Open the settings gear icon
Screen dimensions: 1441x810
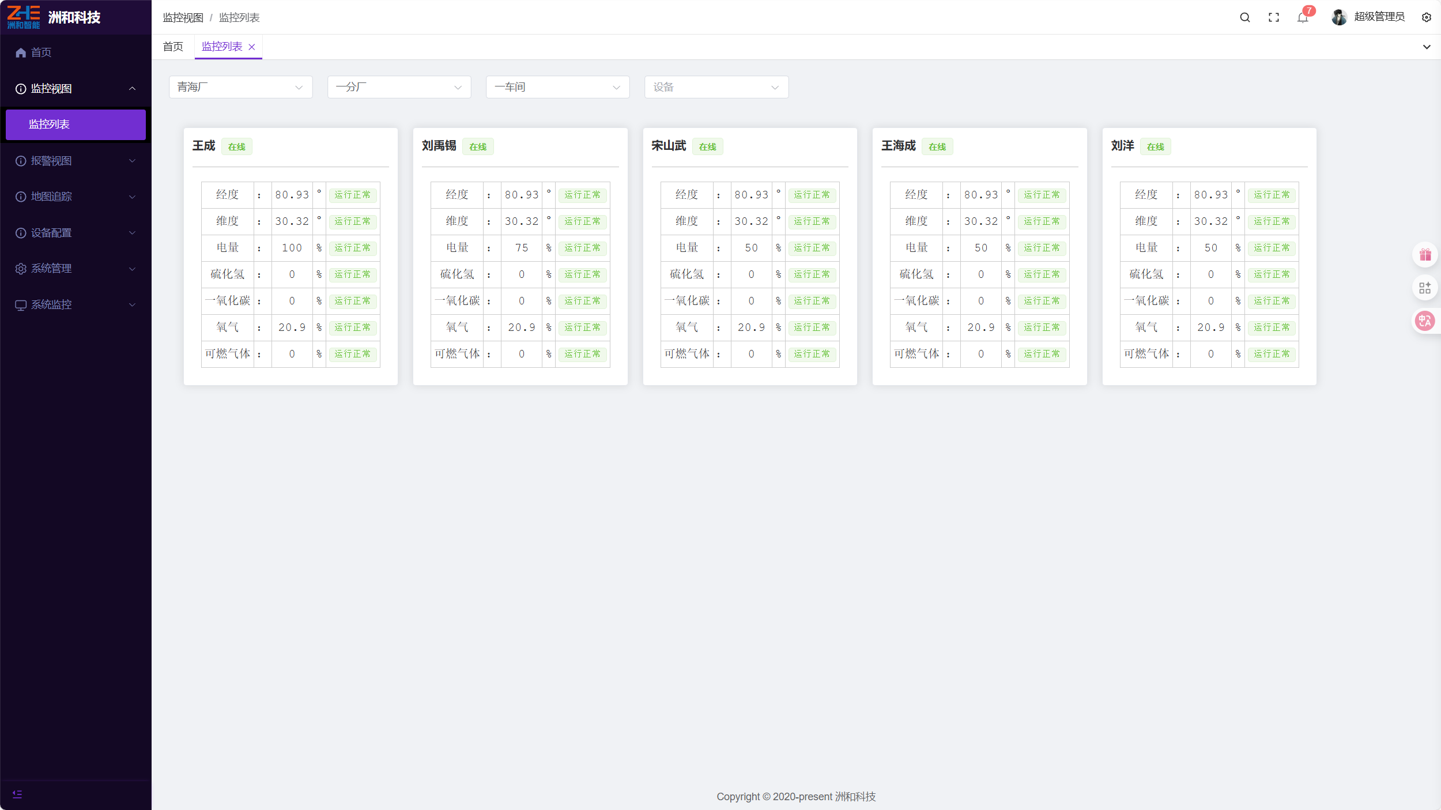[1427, 17]
